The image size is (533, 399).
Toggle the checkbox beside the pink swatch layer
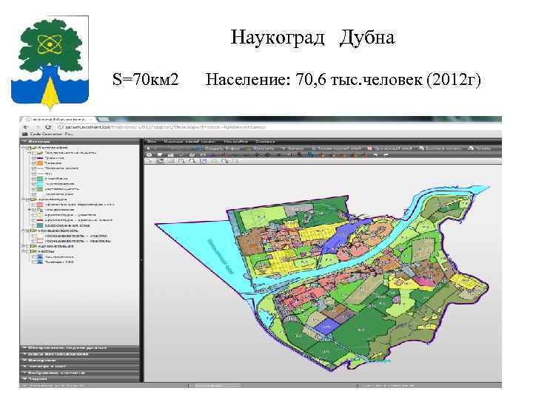pyautogui.click(x=33, y=205)
